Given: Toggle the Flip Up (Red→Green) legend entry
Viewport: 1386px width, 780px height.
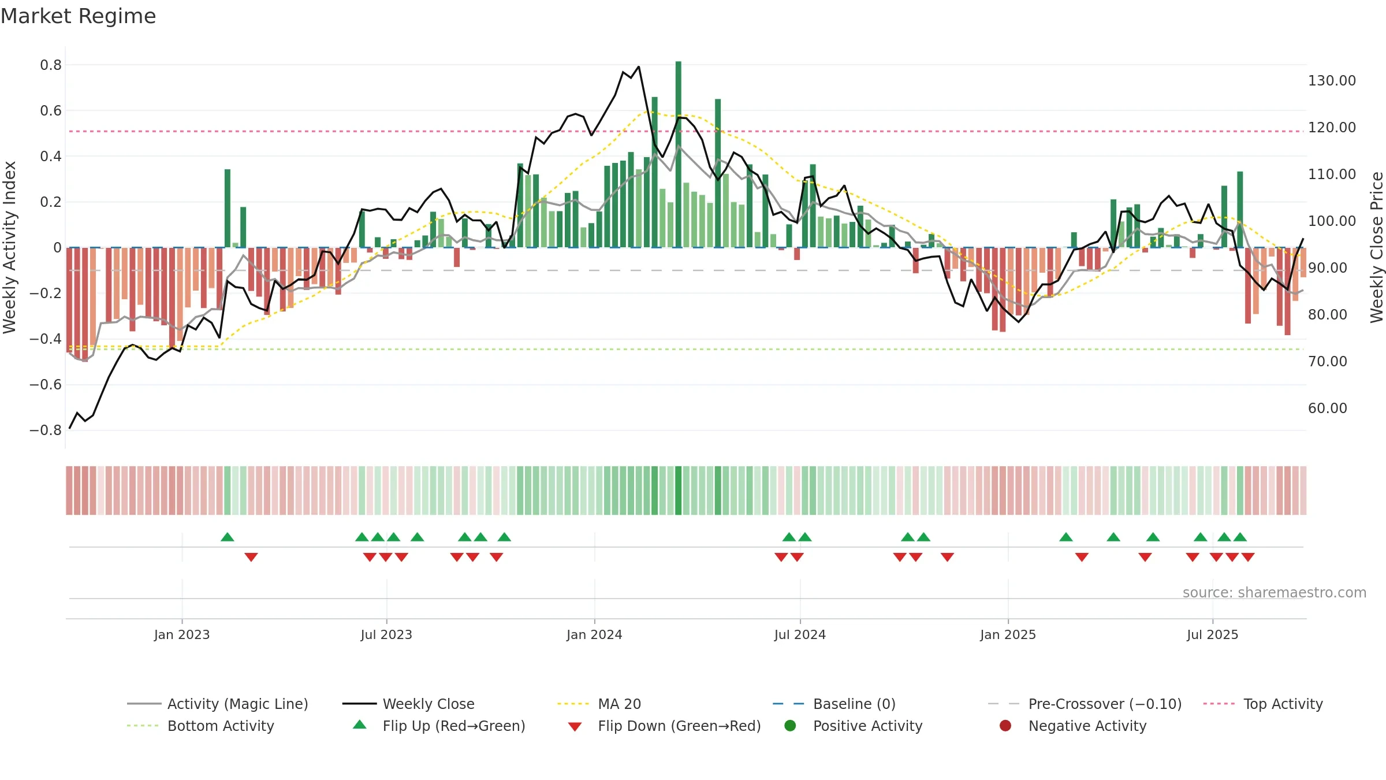Looking at the screenshot, I should [x=439, y=726].
